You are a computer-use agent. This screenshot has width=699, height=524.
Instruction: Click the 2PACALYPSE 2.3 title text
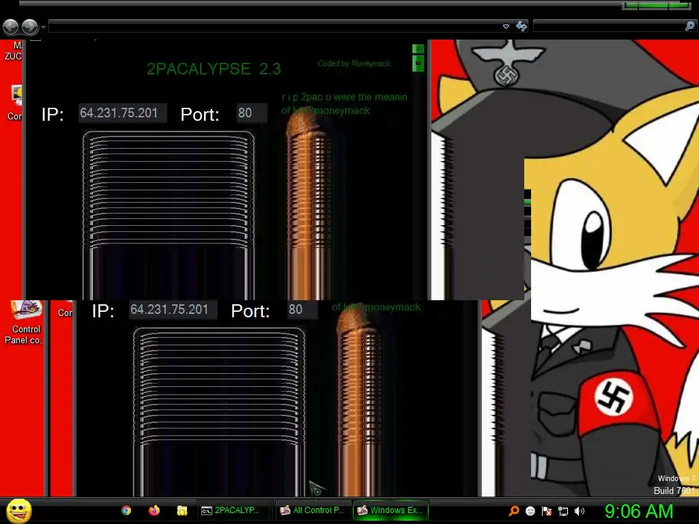pos(214,69)
